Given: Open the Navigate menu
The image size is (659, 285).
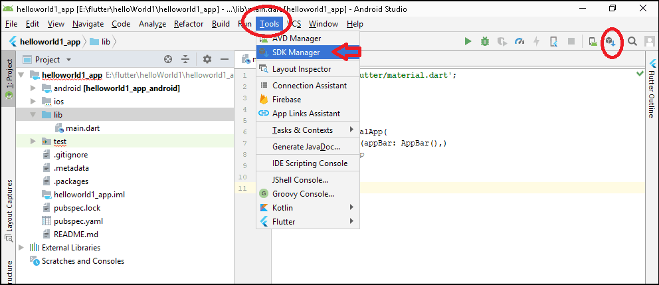Looking at the screenshot, I should 88,24.
